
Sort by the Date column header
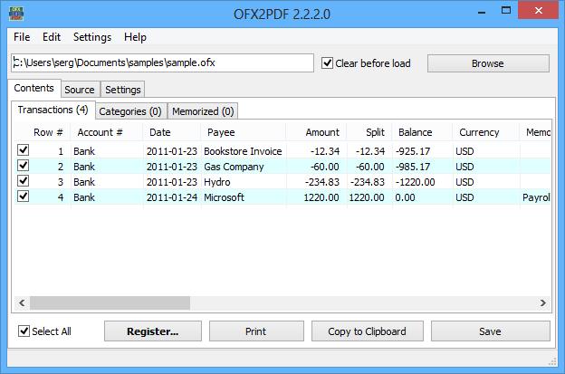172,132
